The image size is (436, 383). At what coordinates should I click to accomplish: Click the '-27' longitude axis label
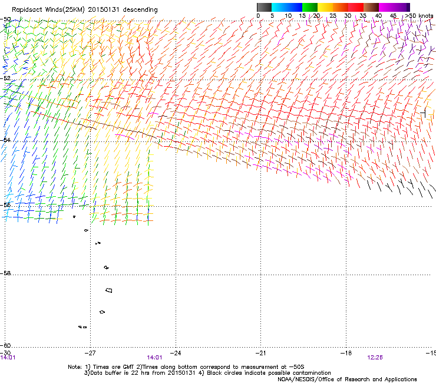click(90, 353)
